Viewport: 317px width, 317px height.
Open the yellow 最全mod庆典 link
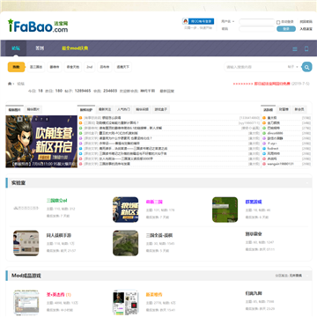tap(75, 48)
